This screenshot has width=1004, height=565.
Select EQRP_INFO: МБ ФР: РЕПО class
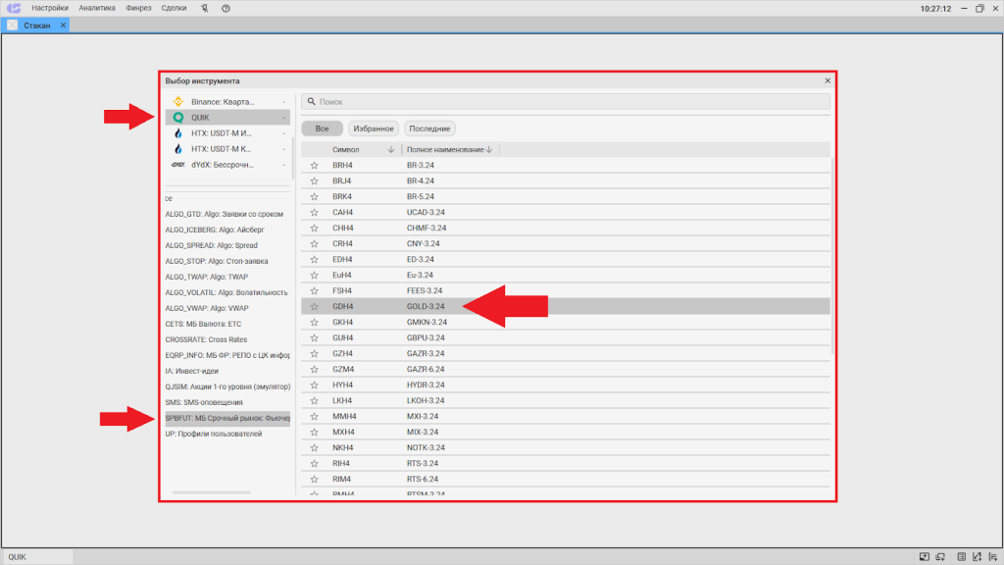(227, 355)
